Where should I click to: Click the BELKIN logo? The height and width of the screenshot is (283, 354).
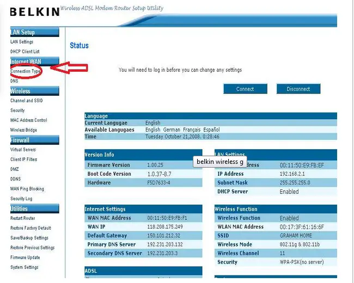pos(35,12)
